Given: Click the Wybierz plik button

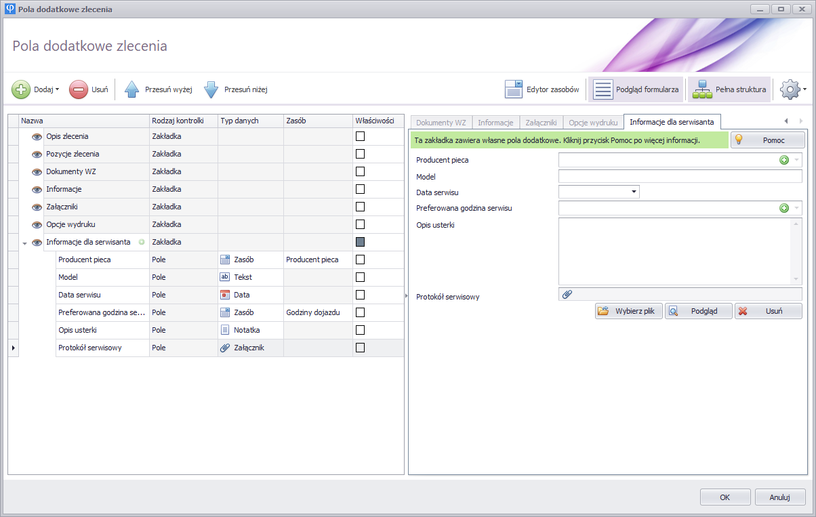Looking at the screenshot, I should [629, 311].
